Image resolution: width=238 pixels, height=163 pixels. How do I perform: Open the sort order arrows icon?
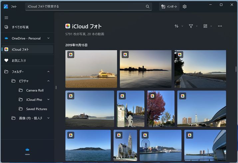pos(176,26)
